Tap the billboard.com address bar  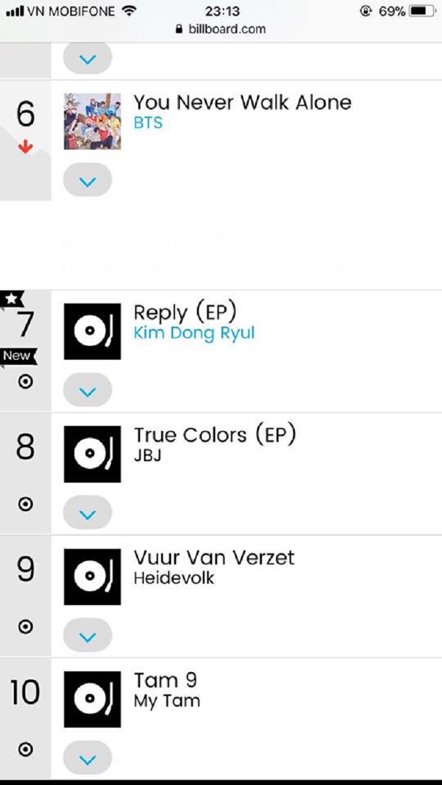click(x=221, y=29)
